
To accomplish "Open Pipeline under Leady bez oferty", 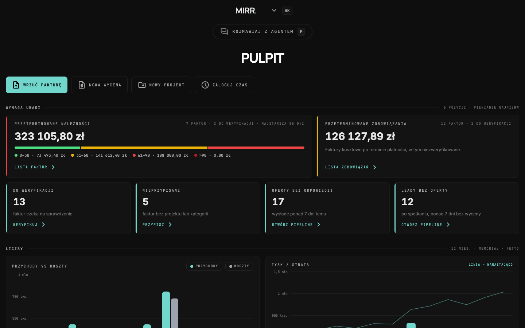I will pyautogui.click(x=425, y=225).
